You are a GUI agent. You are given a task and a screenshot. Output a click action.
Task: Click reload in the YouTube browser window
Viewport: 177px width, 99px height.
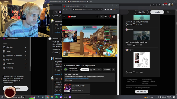(x=70, y=9)
